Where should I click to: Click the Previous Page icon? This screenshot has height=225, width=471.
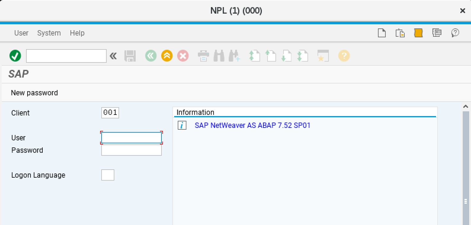pyautogui.click(x=270, y=56)
